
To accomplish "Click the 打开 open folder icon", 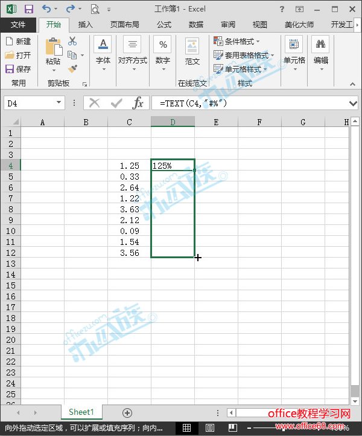I will [10, 55].
